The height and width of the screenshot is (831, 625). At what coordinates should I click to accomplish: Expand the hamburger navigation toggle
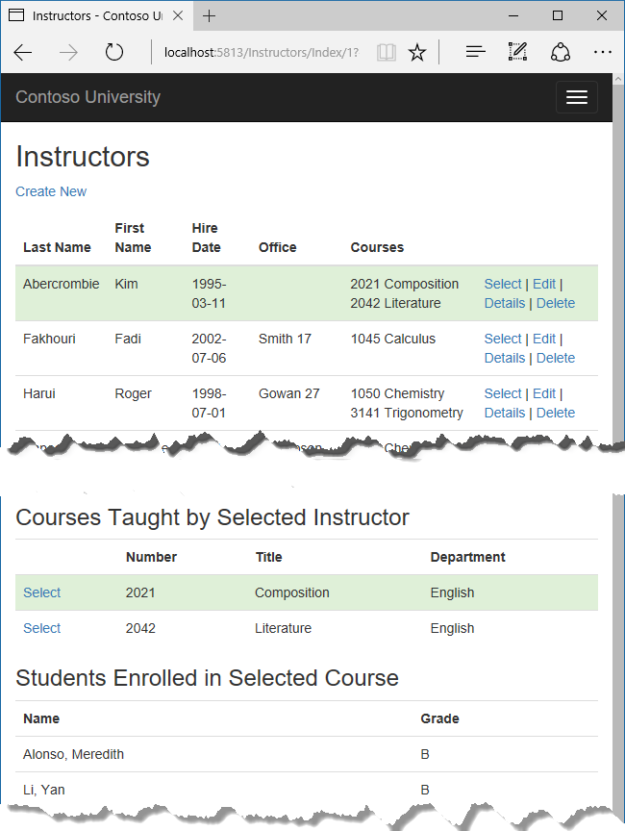coord(576,97)
